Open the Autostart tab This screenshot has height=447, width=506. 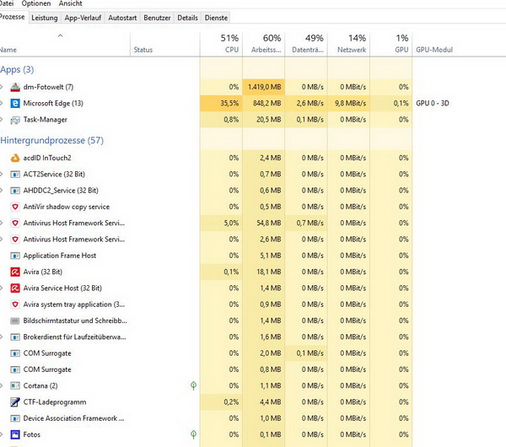(122, 18)
